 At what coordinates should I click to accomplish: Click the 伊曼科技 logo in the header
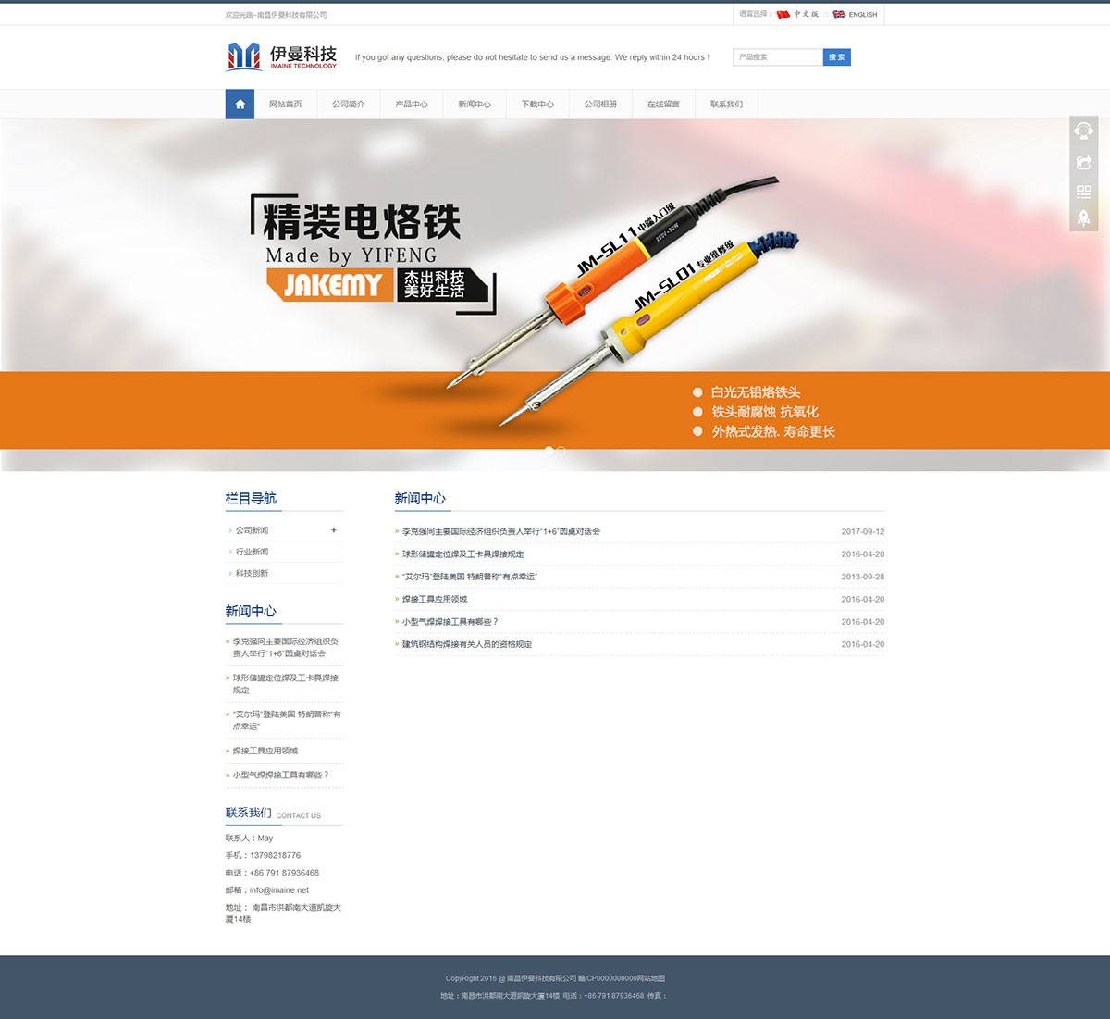pyautogui.click(x=282, y=57)
